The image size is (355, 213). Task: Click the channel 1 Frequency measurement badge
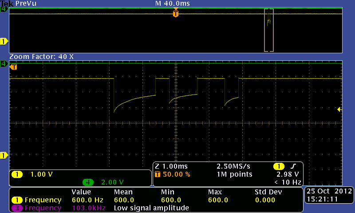pyautogui.click(x=17, y=200)
